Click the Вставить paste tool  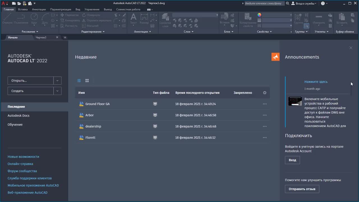pyautogui.click(x=342, y=19)
